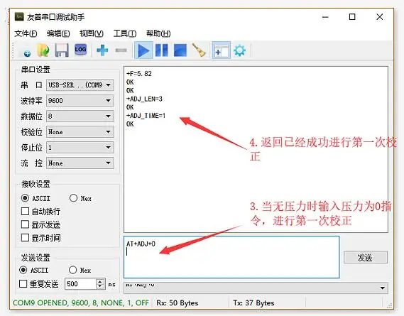Screen dimensions: 404x316
Task: Increase the repeat interval with up arrow
Action: point(100,281)
